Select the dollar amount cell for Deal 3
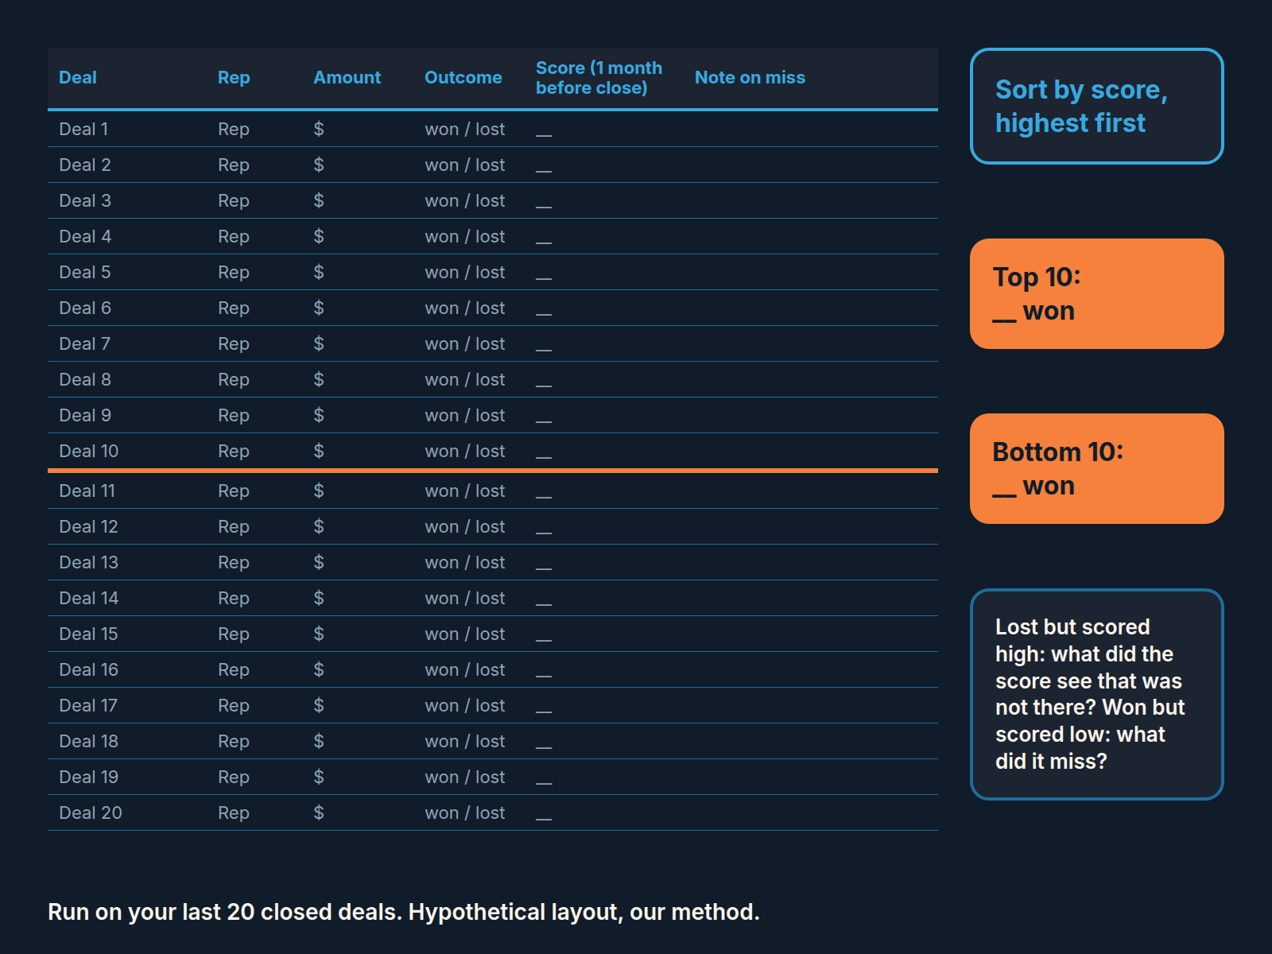This screenshot has height=954, width=1272. pyautogui.click(x=319, y=200)
